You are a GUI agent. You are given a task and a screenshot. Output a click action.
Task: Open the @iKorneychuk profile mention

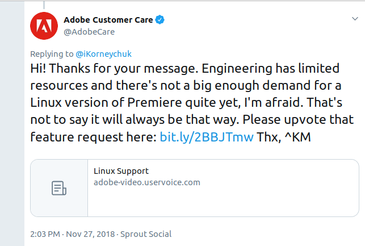[x=103, y=54]
